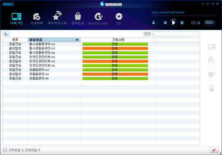Skip to next track
Screen dimensions: 222x155
point(182,23)
